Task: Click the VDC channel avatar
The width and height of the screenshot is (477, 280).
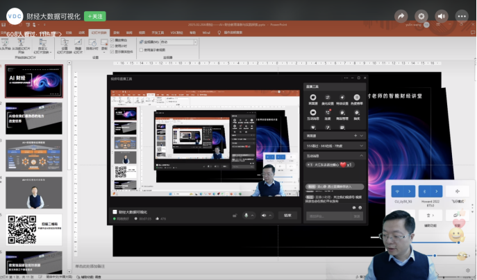Action: click(x=14, y=15)
